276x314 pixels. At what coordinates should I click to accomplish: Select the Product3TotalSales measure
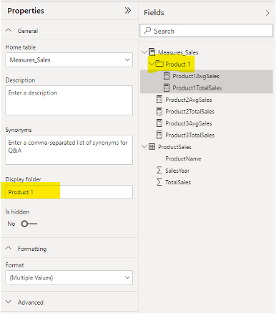[190, 135]
